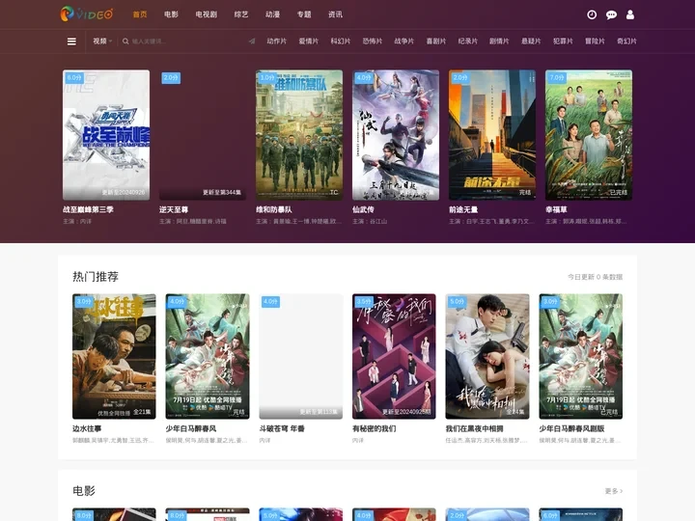
Task: Click the 逆天至尊 title text
Action: click(174, 209)
